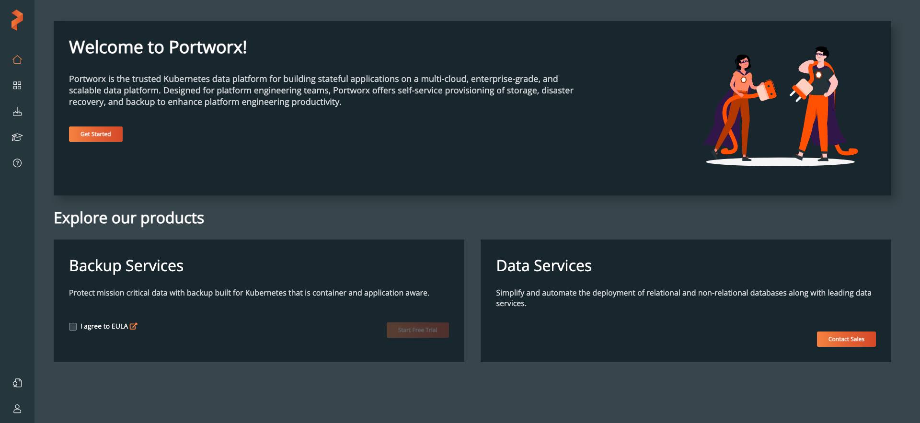Open the license certificate icon in the sidebar

click(17, 383)
